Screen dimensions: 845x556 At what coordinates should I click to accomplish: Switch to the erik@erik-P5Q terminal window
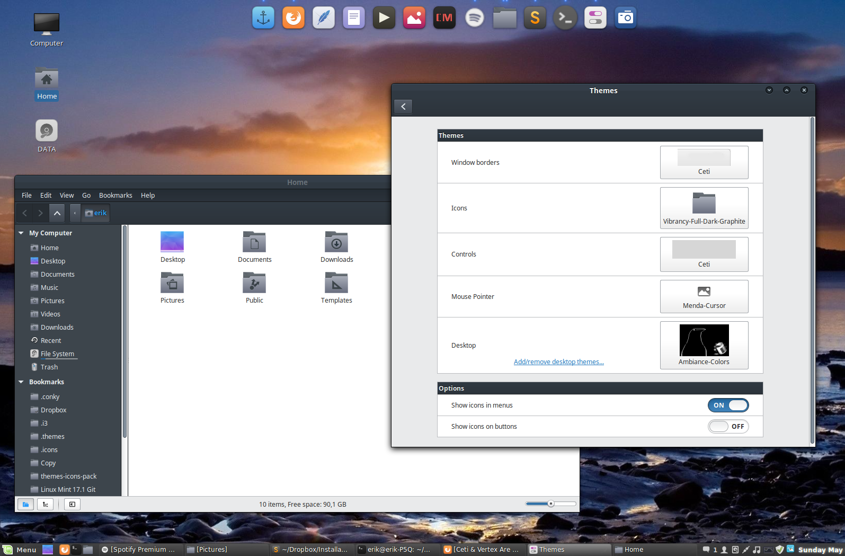[394, 550]
